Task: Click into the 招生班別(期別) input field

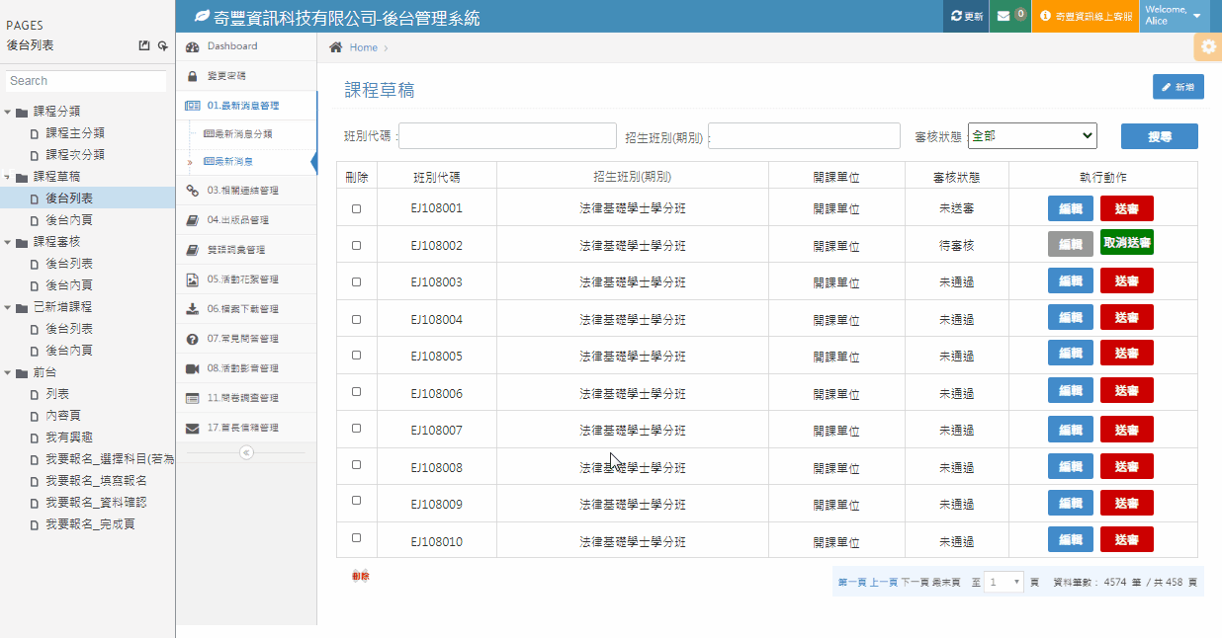Action: (804, 136)
